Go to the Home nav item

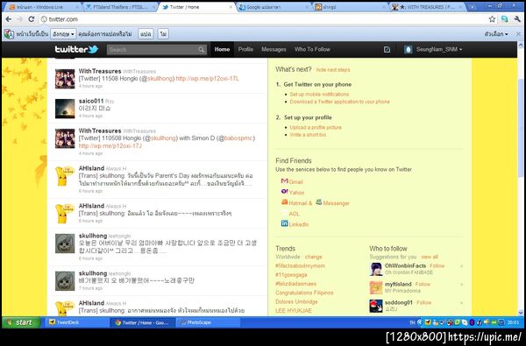click(x=222, y=50)
